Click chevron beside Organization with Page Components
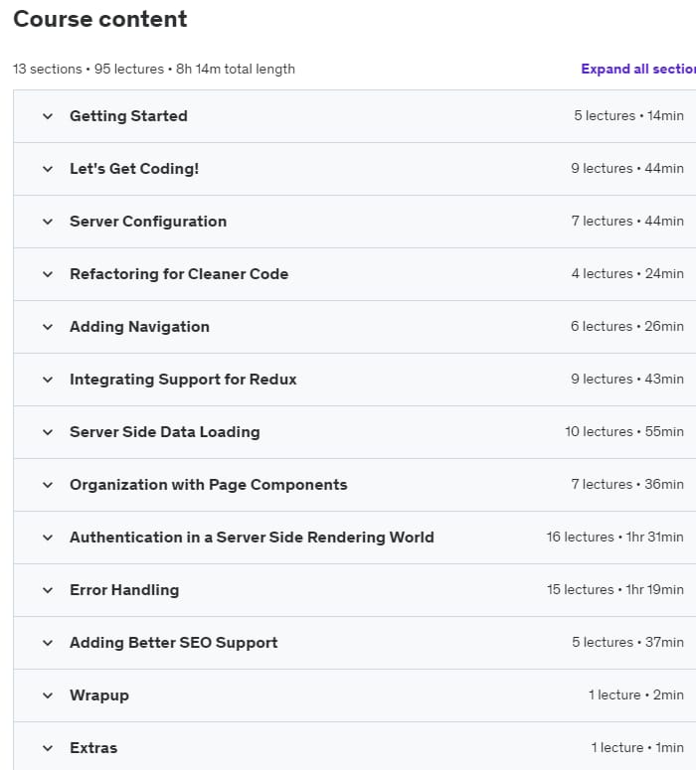Viewport: 696px width, 770px height. click(48, 485)
